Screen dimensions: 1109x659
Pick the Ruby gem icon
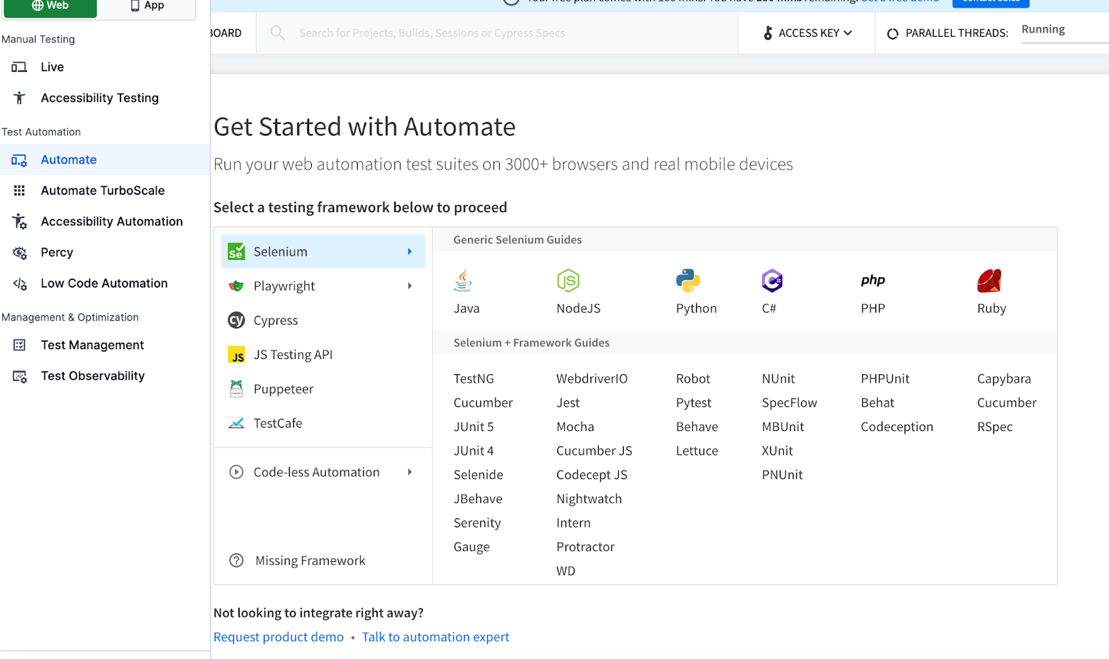[989, 281]
